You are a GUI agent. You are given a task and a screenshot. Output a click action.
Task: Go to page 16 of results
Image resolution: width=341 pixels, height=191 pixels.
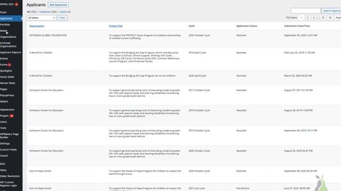(x=330, y=18)
